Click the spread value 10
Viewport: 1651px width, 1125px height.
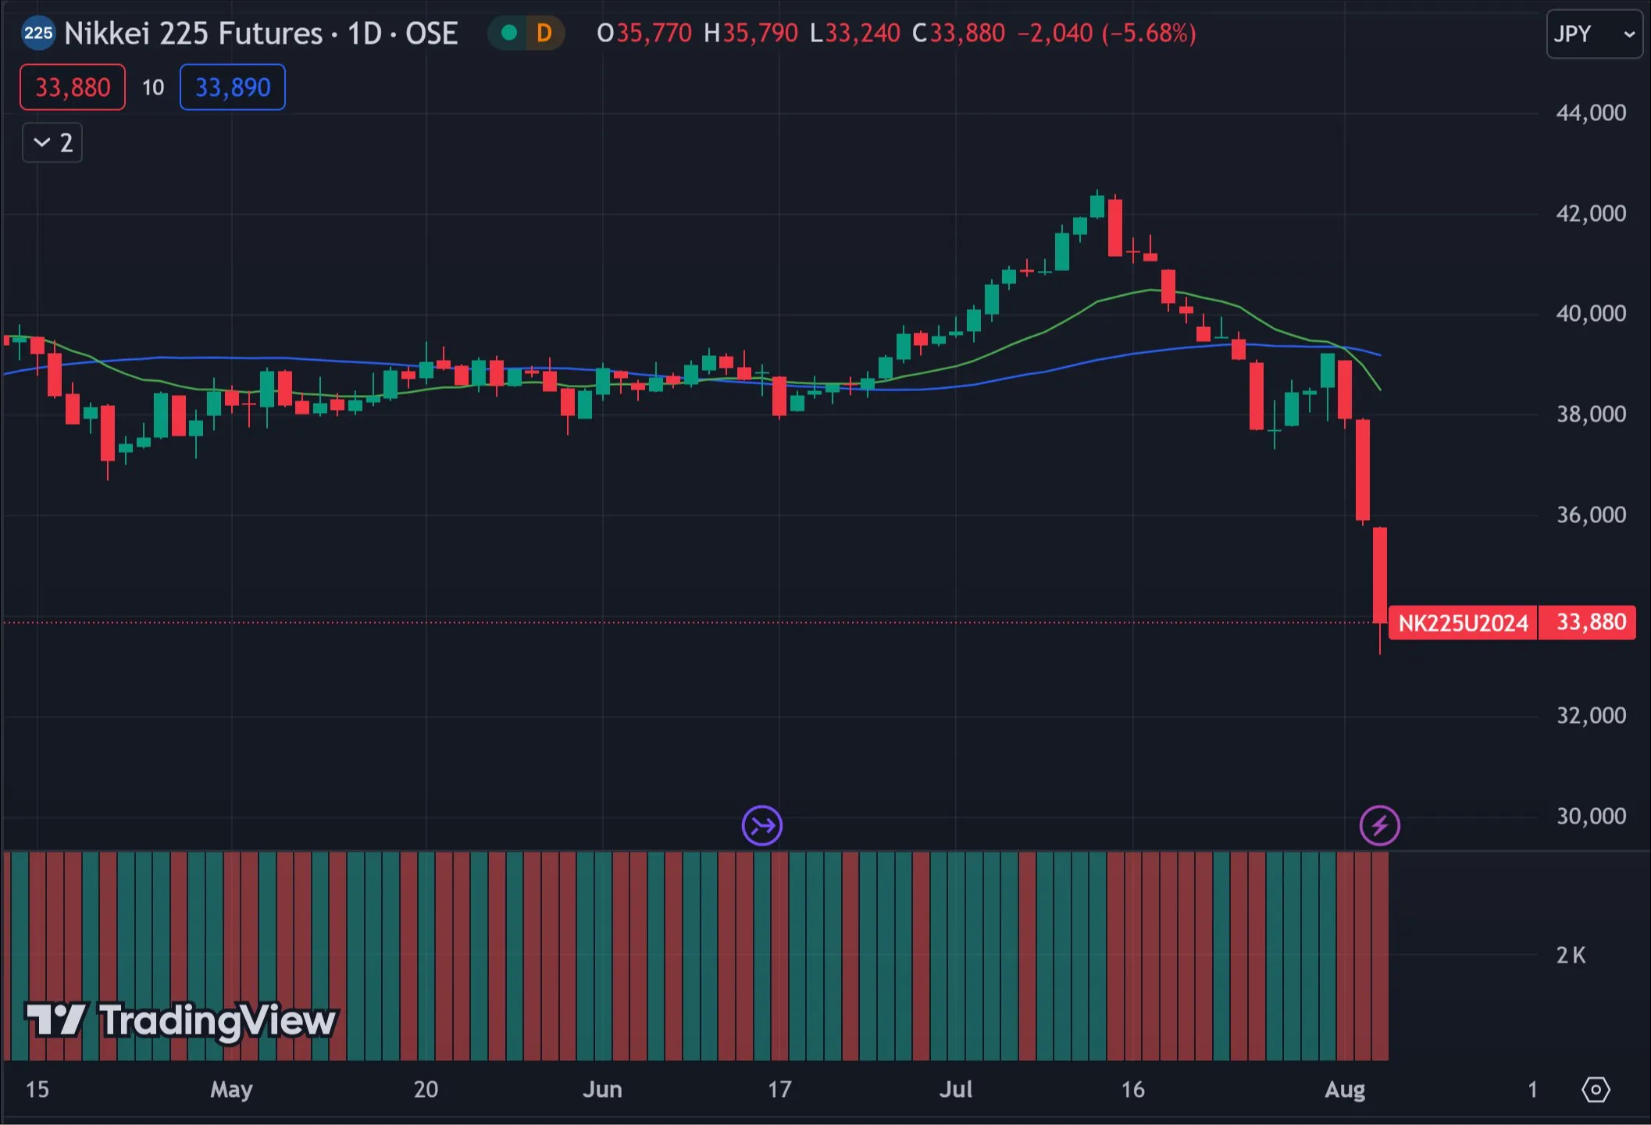click(153, 87)
